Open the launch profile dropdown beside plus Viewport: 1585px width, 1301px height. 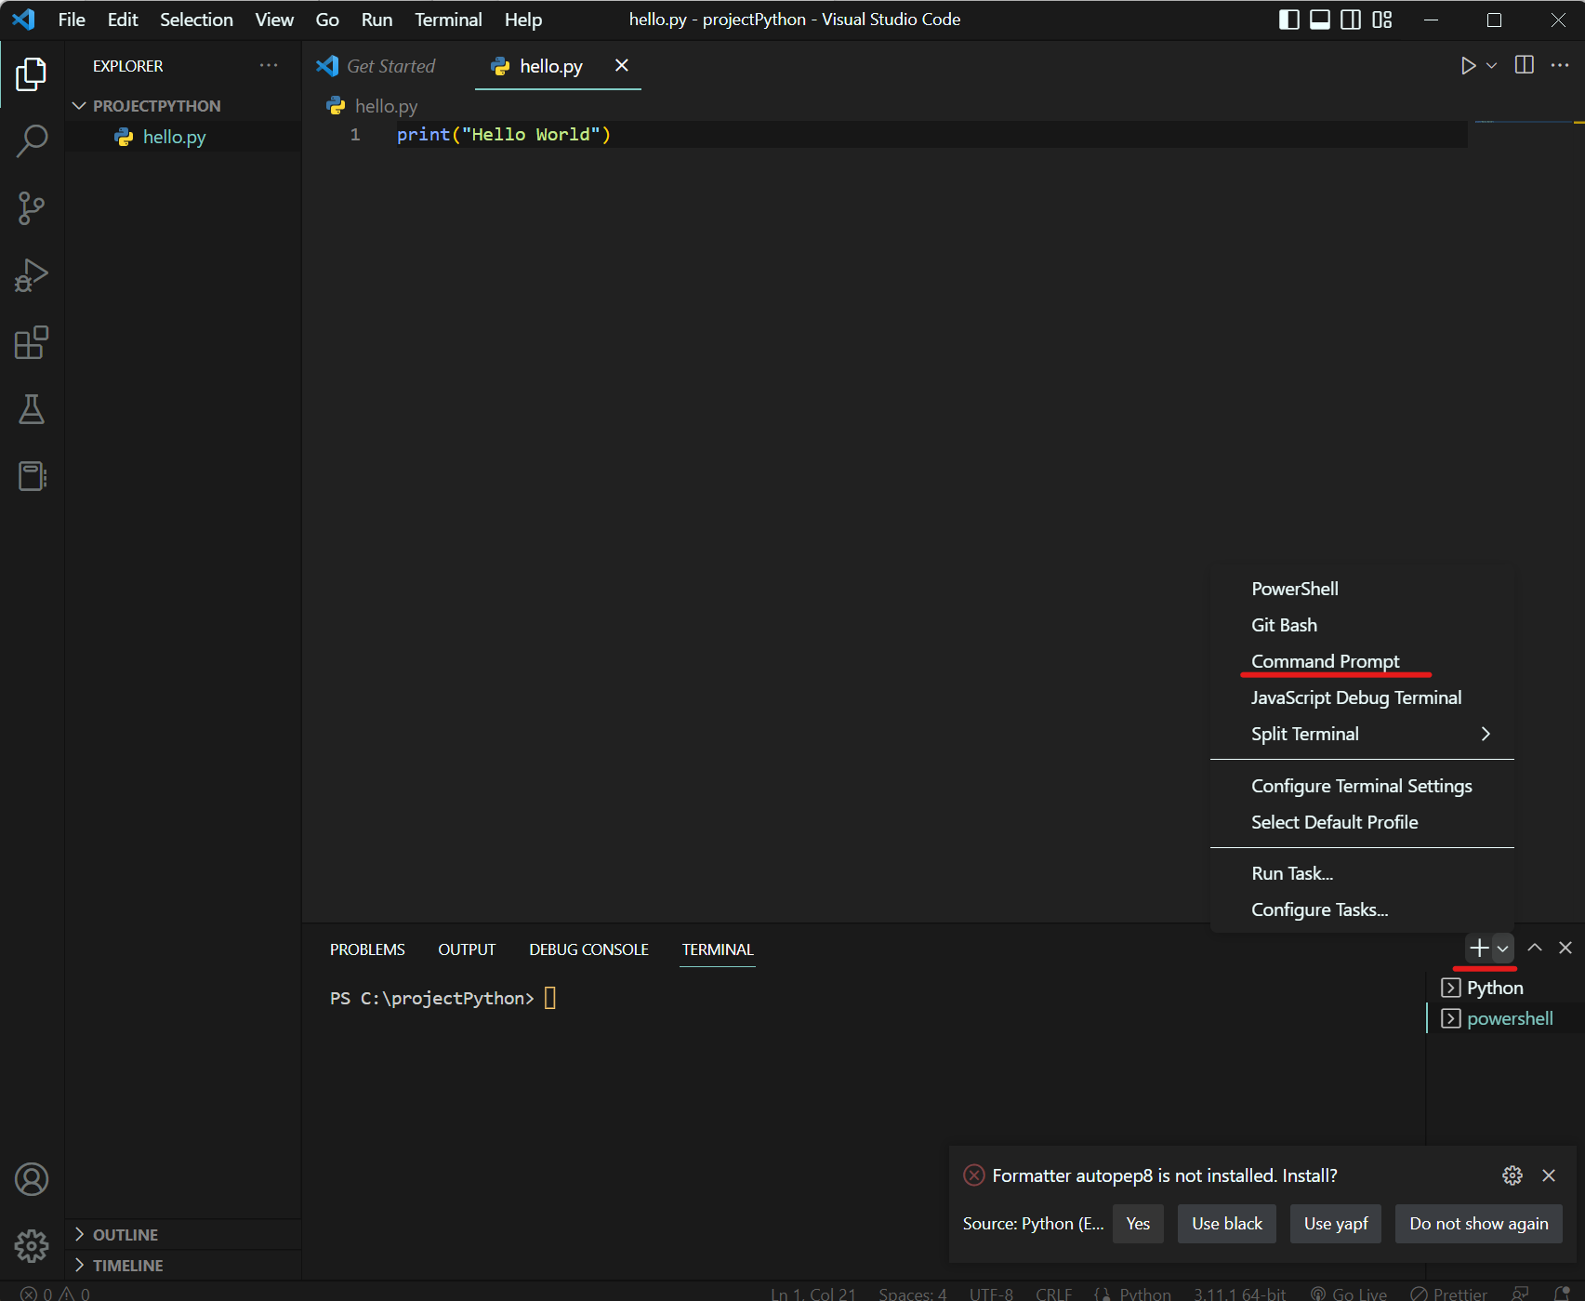click(1503, 949)
